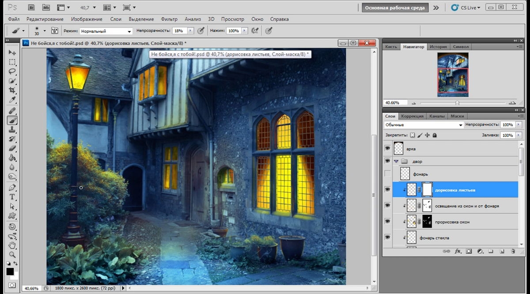Open Заливка fill slider arrow
This screenshot has width=530, height=294.
518,135
